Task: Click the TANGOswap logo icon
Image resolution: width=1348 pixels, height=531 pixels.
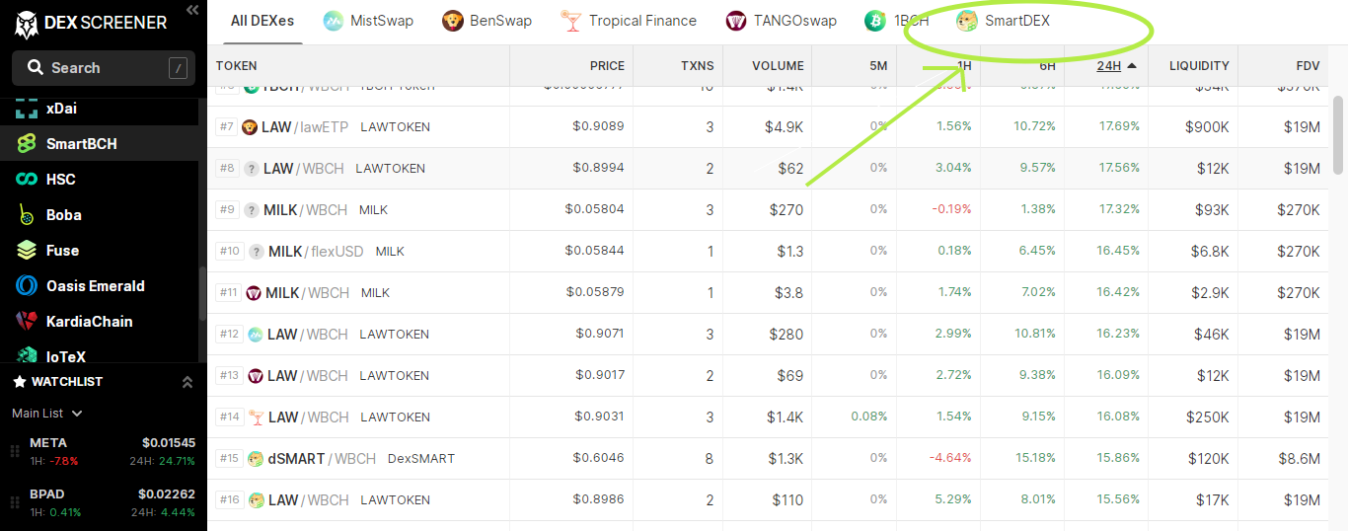Action: [736, 21]
